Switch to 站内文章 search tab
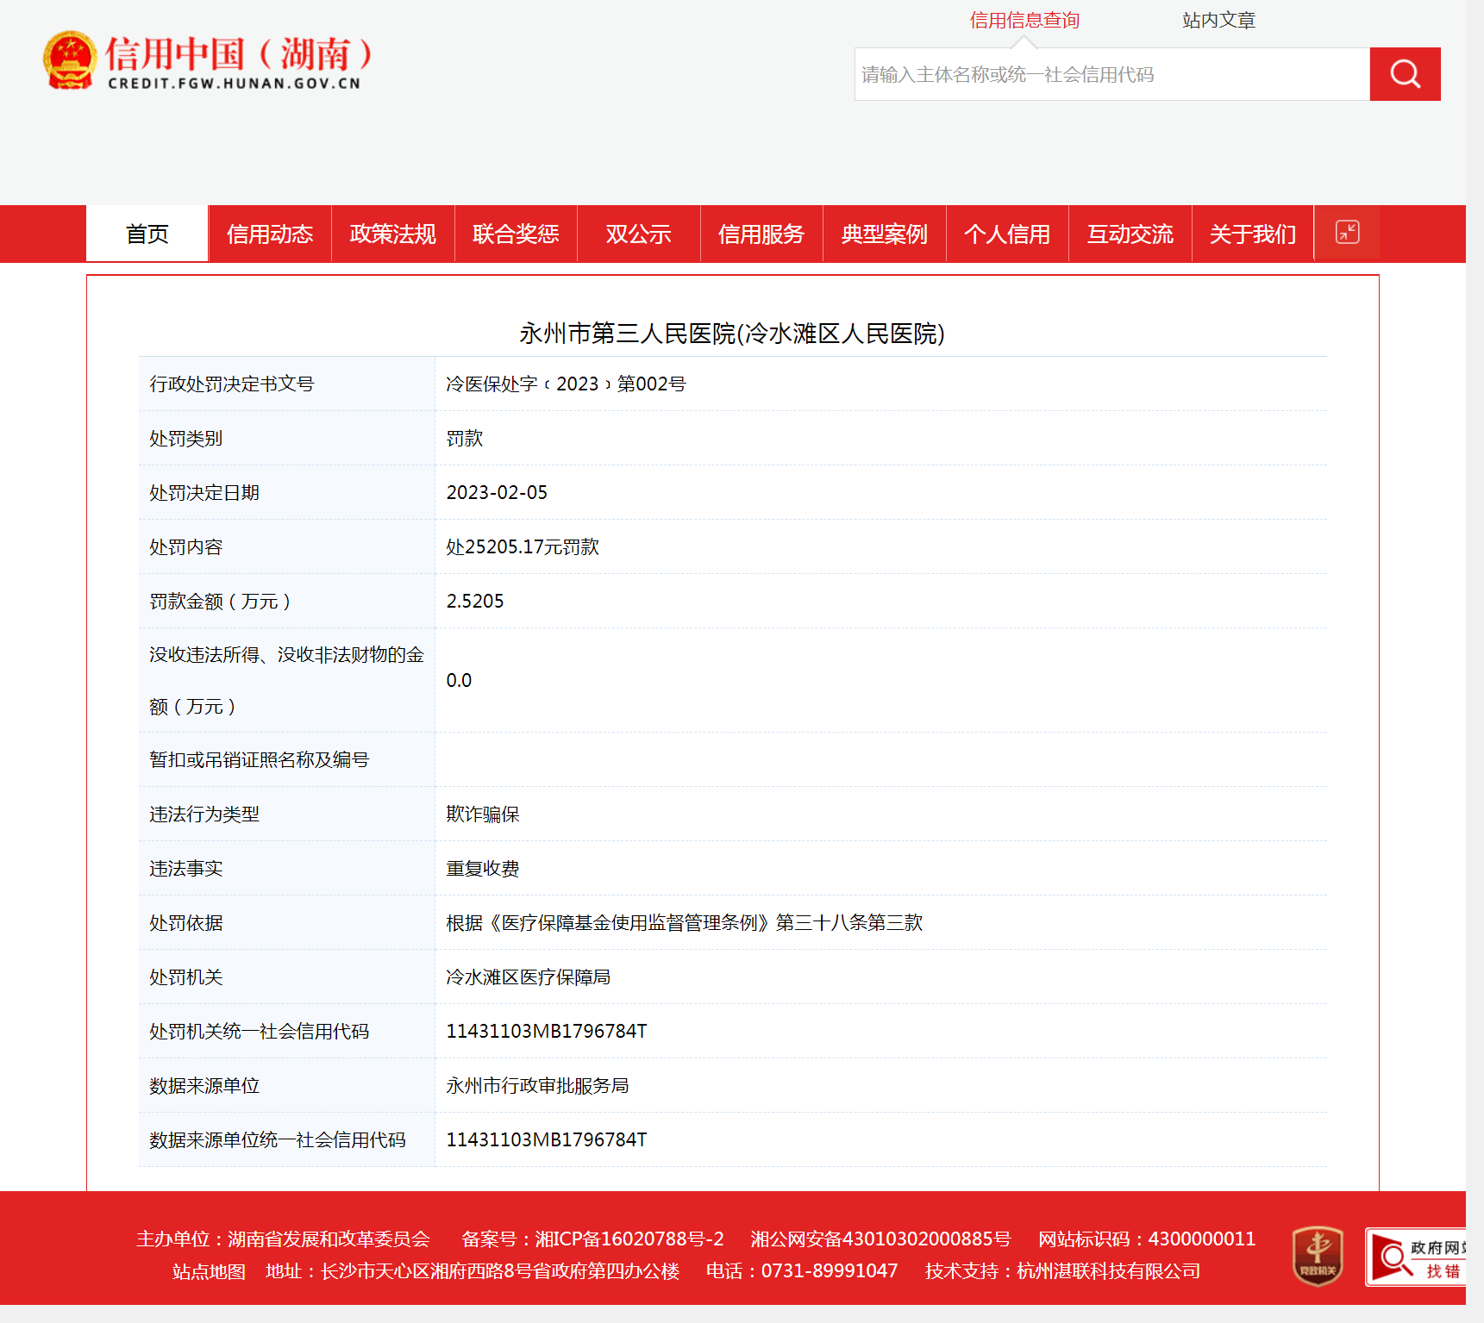This screenshot has height=1323, width=1484. point(1218,21)
